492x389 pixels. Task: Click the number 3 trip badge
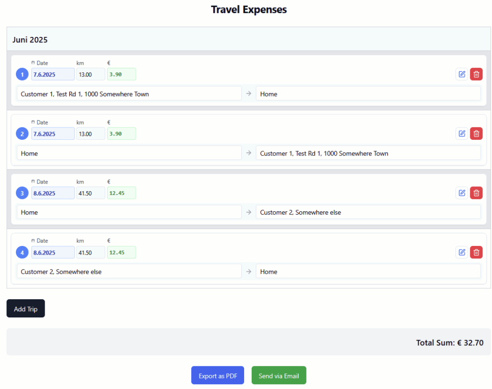pyautogui.click(x=22, y=193)
